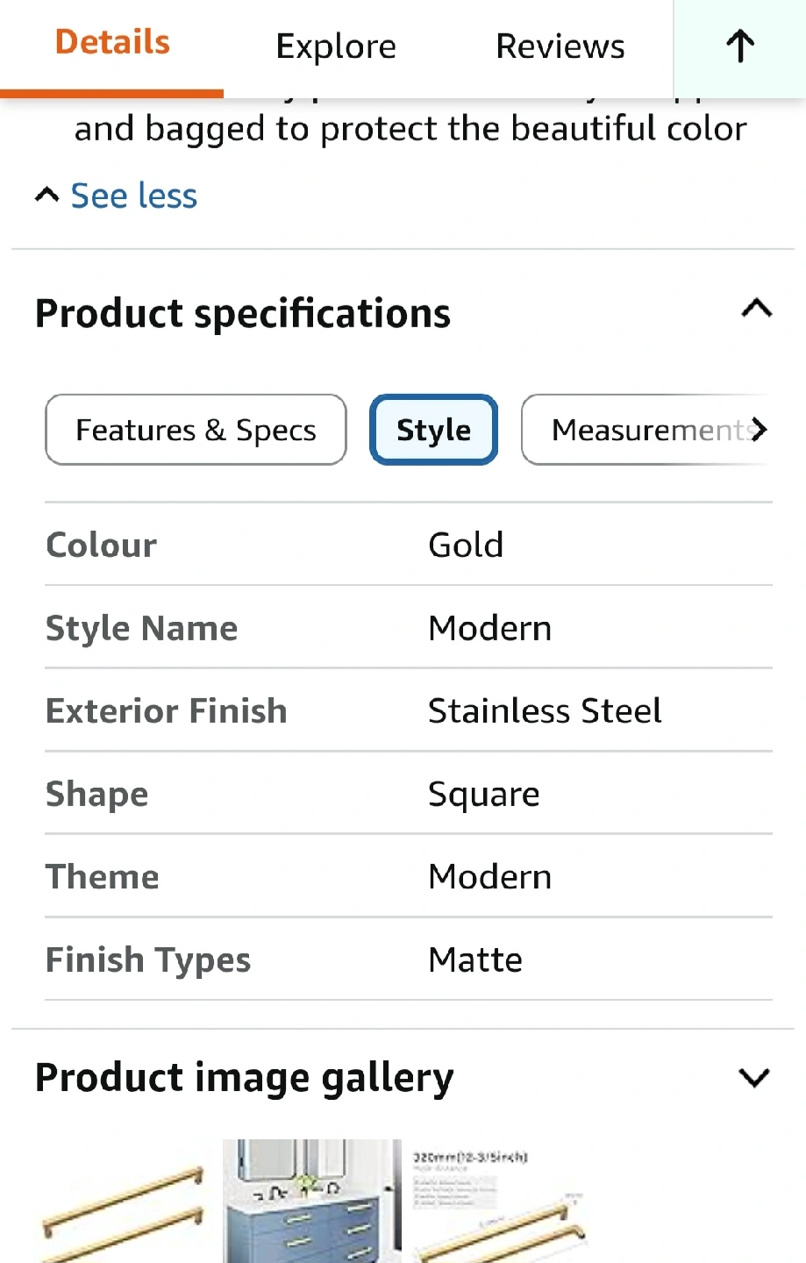Click the See less caret icon
This screenshot has height=1263, width=806.
click(x=46, y=195)
